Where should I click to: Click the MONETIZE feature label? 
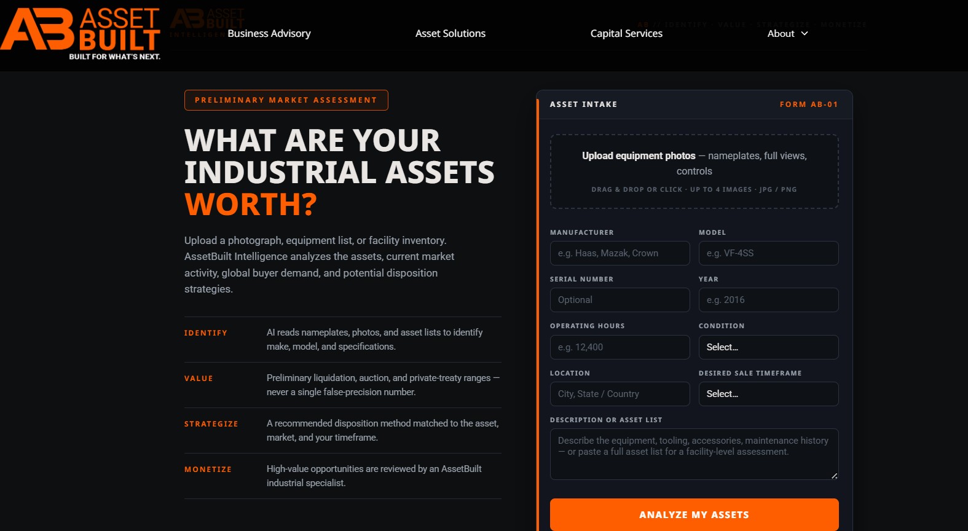click(x=208, y=470)
